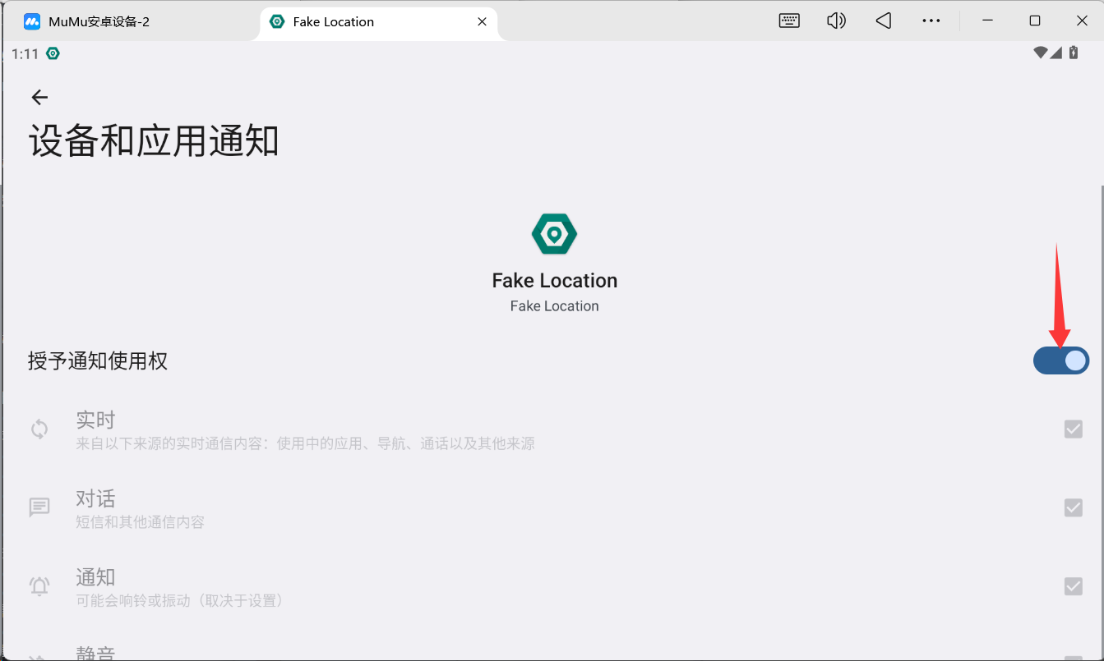Uncheck the 对话 checkbox
Viewport: 1104px width, 661px height.
(1073, 507)
